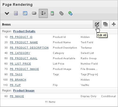Open item P6_PRODUCT_AVAIL
The width and height of the screenshot is (118, 107).
[23, 58]
